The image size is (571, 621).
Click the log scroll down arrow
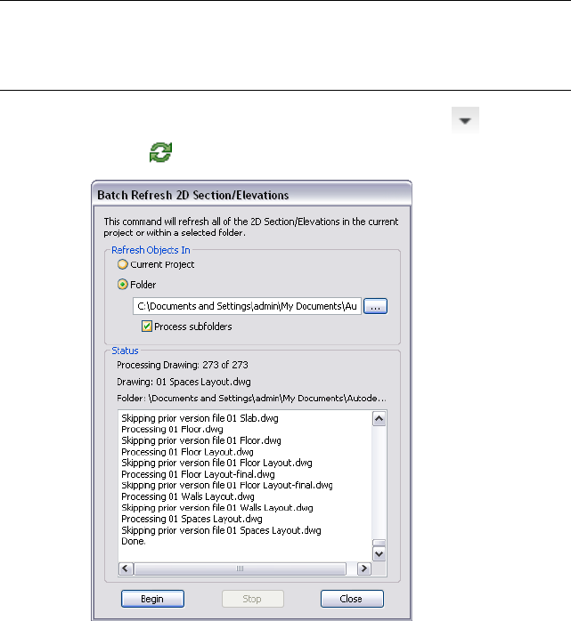[x=379, y=554]
